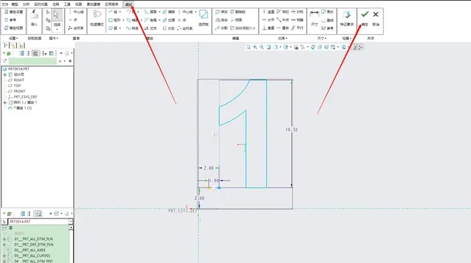Open the 文件 (File) menu

click(x=5, y=4)
